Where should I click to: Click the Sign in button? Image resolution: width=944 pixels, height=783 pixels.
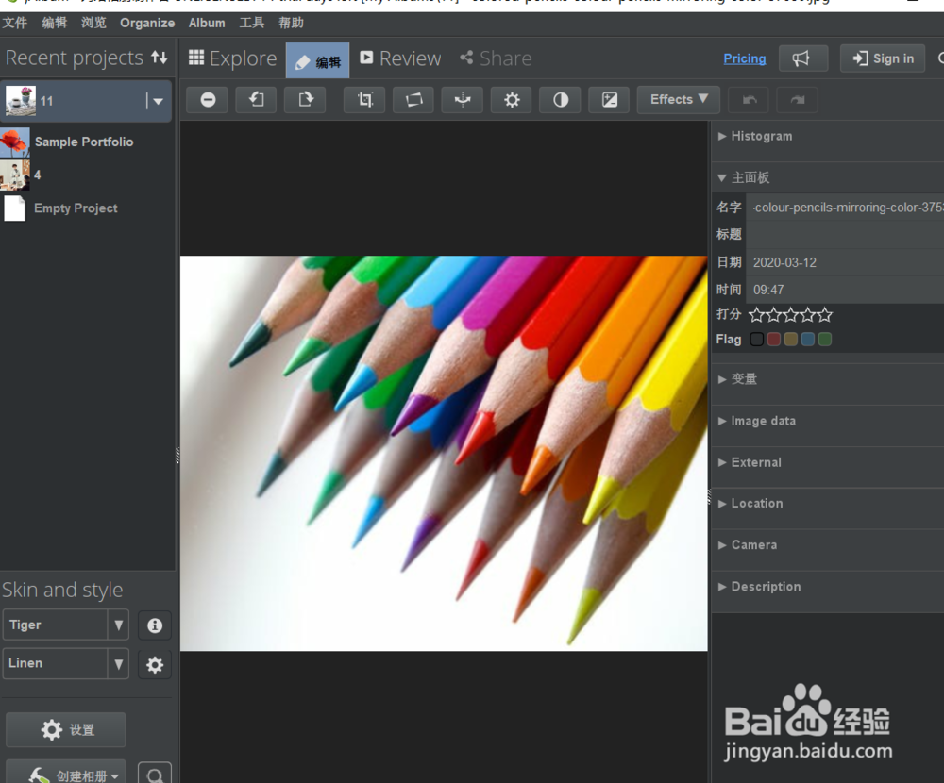[883, 58]
